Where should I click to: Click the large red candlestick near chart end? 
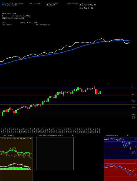pyautogui.click(x=96, y=92)
